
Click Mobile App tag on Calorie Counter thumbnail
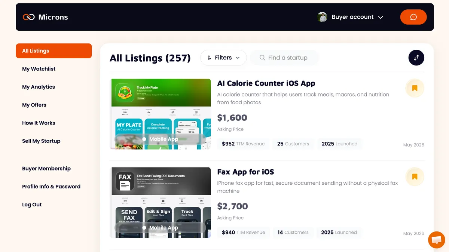pyautogui.click(x=160, y=139)
